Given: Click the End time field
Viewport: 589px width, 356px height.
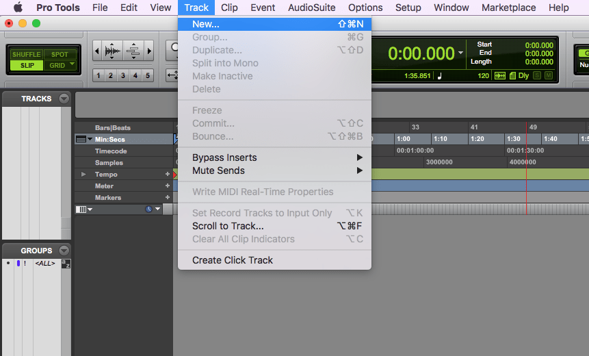Looking at the screenshot, I should coord(539,53).
